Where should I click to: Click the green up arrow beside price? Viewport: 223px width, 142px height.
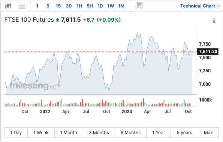57,20
